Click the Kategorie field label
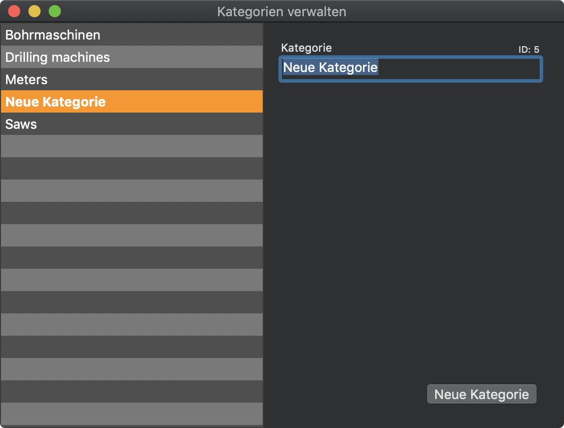 tap(306, 48)
